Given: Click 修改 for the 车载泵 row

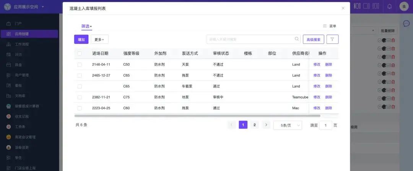Looking at the screenshot, I should [x=317, y=86].
